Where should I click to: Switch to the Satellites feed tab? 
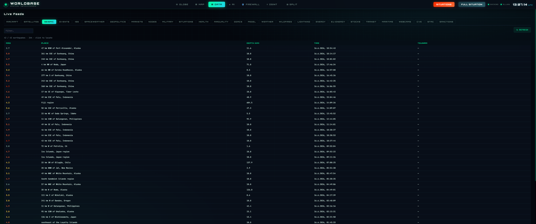pyautogui.click(x=31, y=22)
